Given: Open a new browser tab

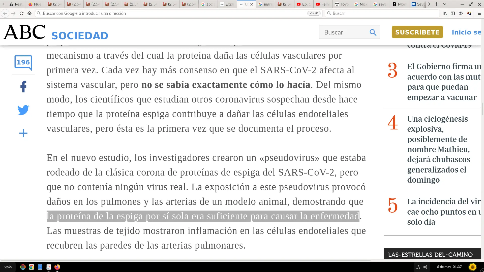Looking at the screenshot, I should [437, 4].
